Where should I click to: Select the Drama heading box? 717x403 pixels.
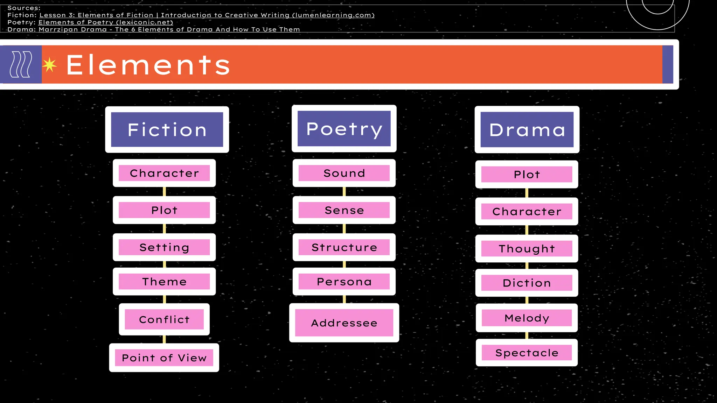point(527,129)
